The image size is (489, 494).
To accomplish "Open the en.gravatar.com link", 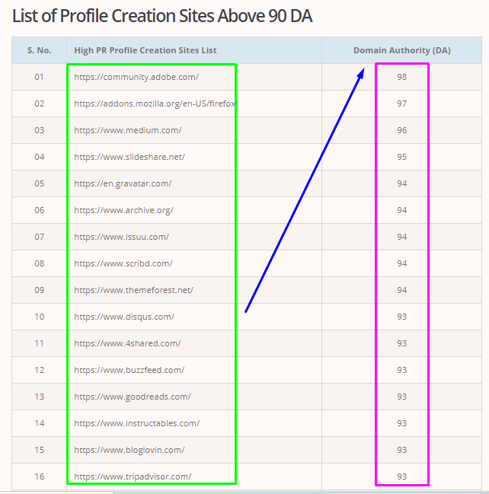I will tap(123, 183).
